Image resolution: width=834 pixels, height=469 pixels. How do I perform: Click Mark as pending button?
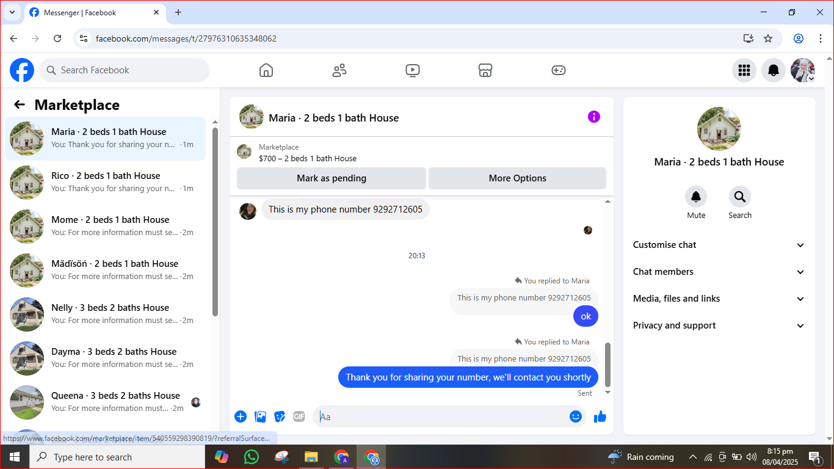click(x=332, y=178)
